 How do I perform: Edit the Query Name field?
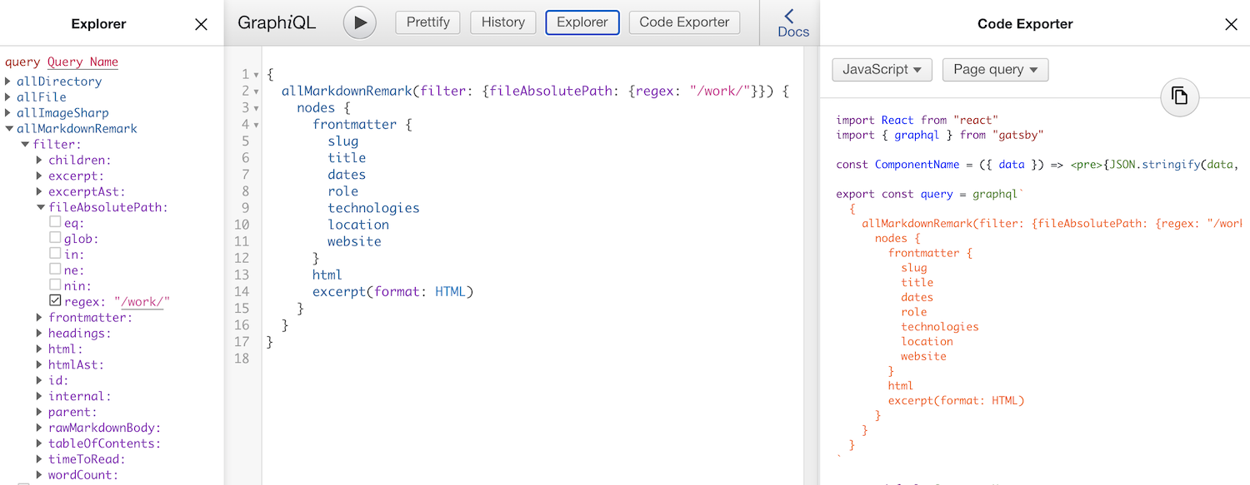click(82, 62)
